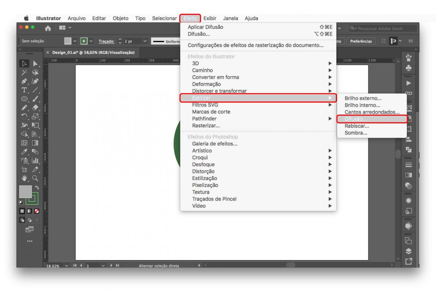Enable Draw Normal mode
The height and width of the screenshot is (291, 436).
click(22, 220)
